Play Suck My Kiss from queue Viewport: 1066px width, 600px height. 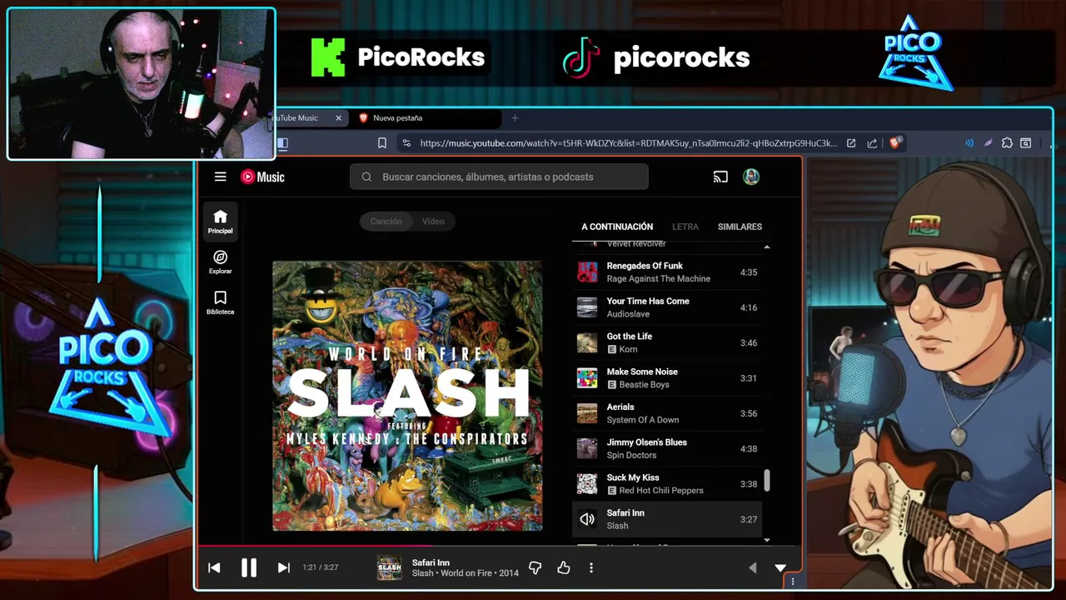point(667,483)
